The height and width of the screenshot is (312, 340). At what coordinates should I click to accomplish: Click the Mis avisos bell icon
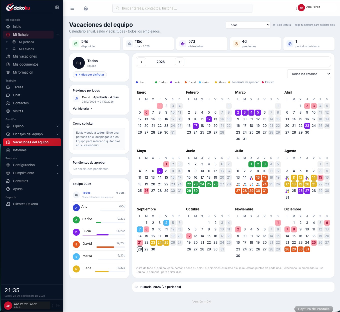(14, 49)
